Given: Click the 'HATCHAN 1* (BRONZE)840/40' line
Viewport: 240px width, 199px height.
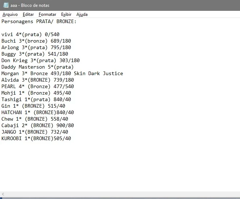Looking at the screenshot, I should [x=38, y=112].
